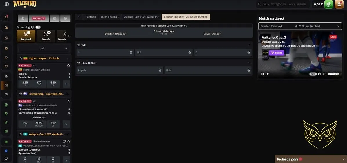Viewport: 347px width, 163px height.
Task: Collapse the 1x2 market panel
Action: tap(249, 45)
